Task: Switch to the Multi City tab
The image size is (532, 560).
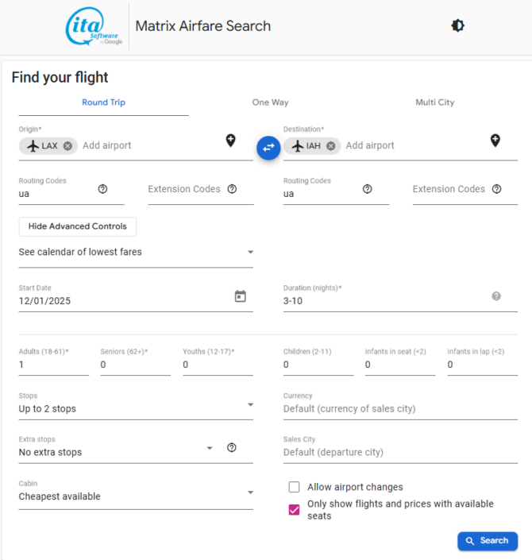Action: point(434,102)
